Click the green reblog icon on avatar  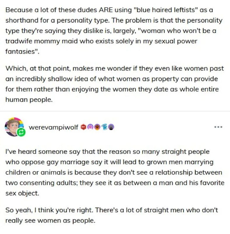21,132
